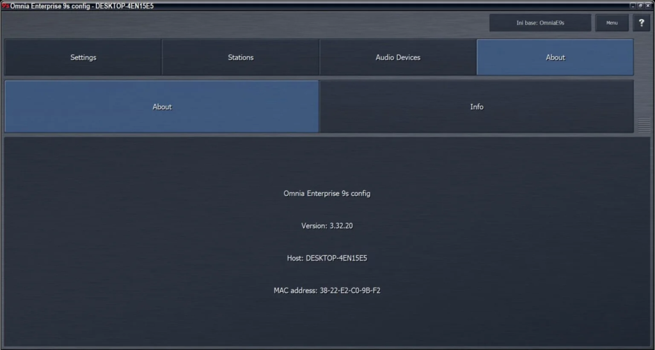
Task: Click the Omnia Enterprise 9s config heading
Action: pos(327,194)
